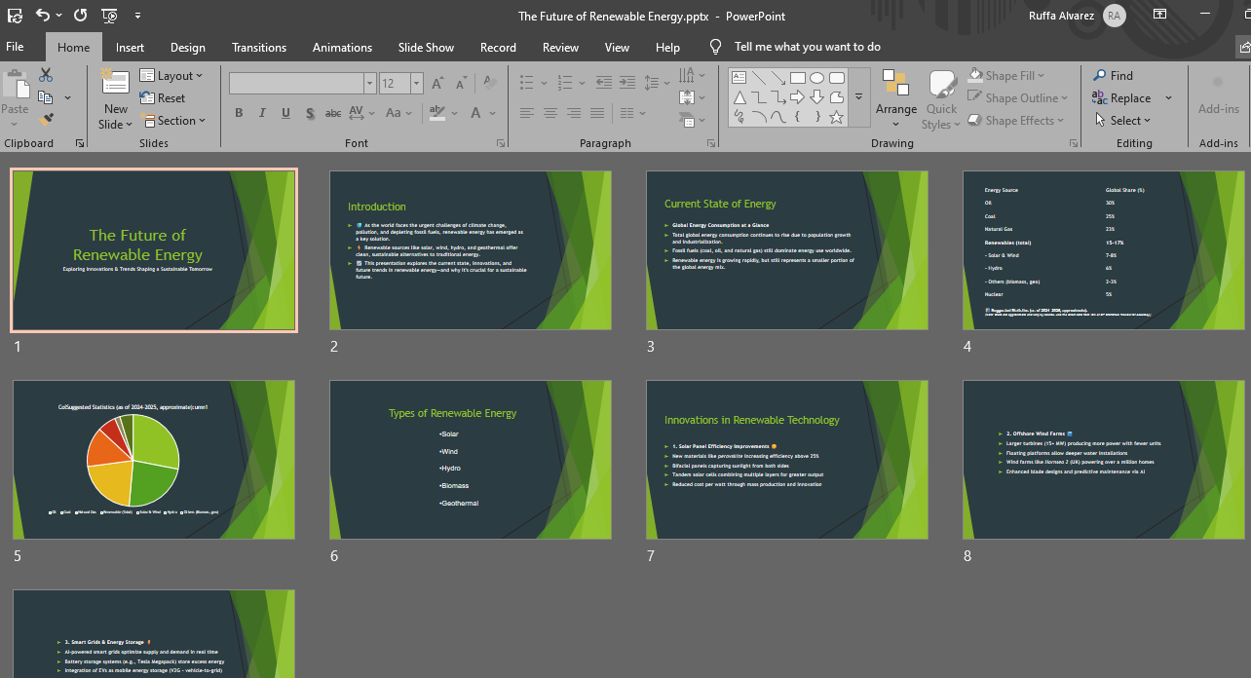Click the Reset slide button
Screen dimensions: 1251x678
point(163,97)
